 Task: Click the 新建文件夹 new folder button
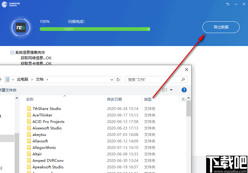click(8, 90)
